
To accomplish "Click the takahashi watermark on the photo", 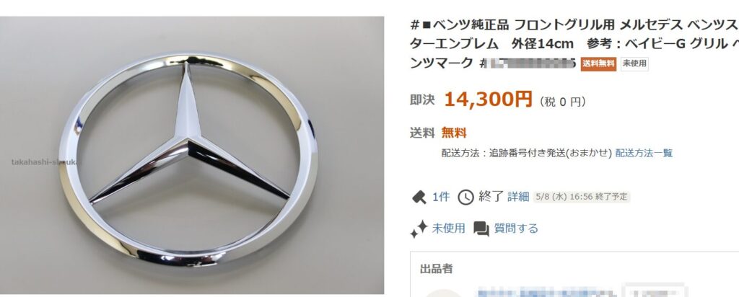I will pos(46,162).
